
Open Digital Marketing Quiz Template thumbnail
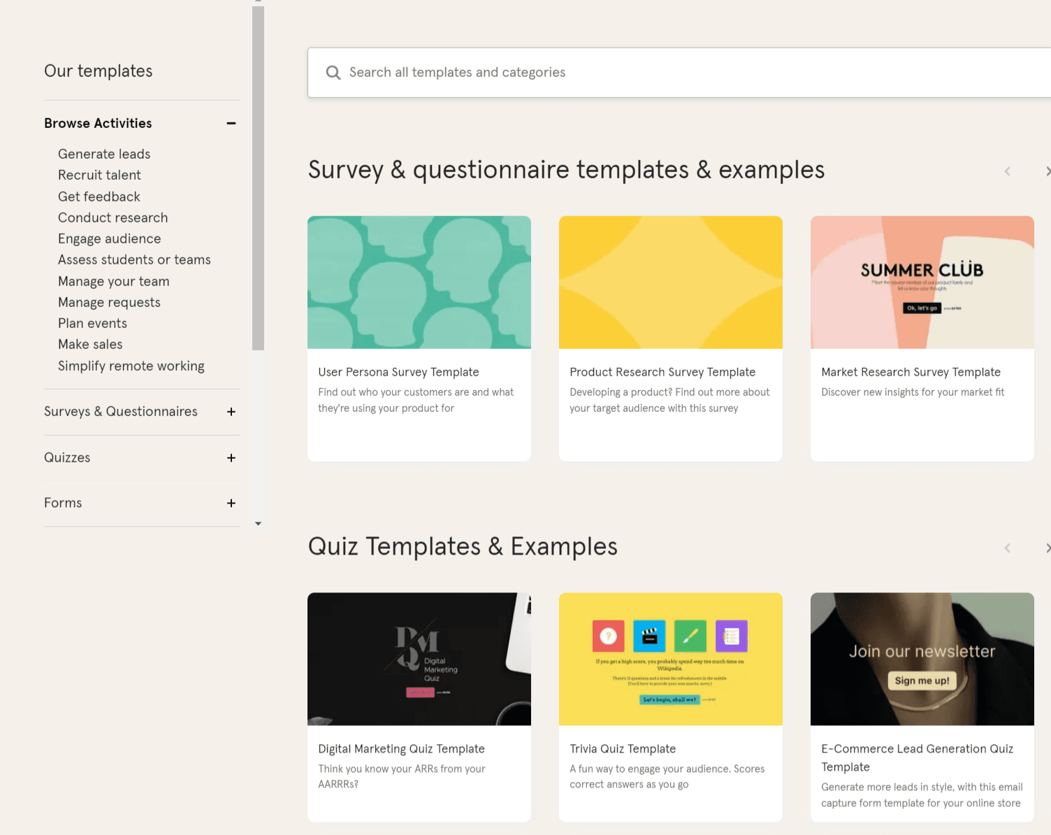[419, 659]
